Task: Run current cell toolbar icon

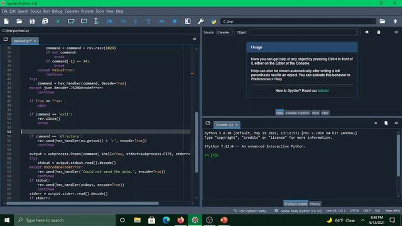Action: click(x=71, y=21)
